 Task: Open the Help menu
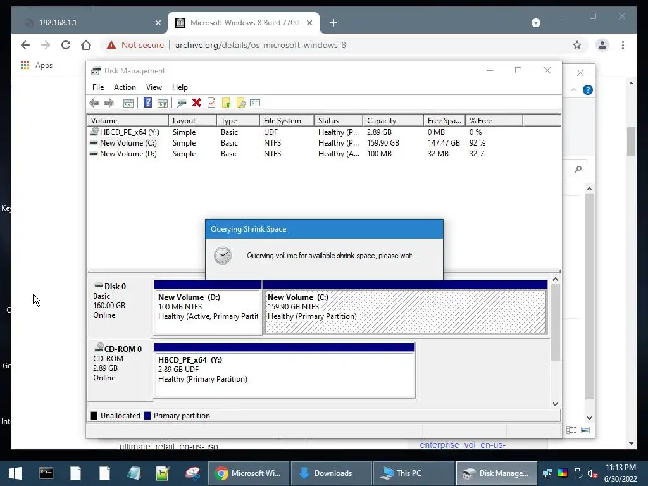pyautogui.click(x=180, y=87)
